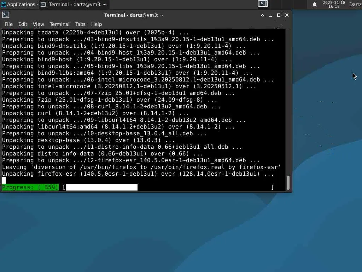Screen dimensions: 362x272
Task: Click the 'Preparing to unpack .../10-desktop-base' line
Action: coord(104,134)
